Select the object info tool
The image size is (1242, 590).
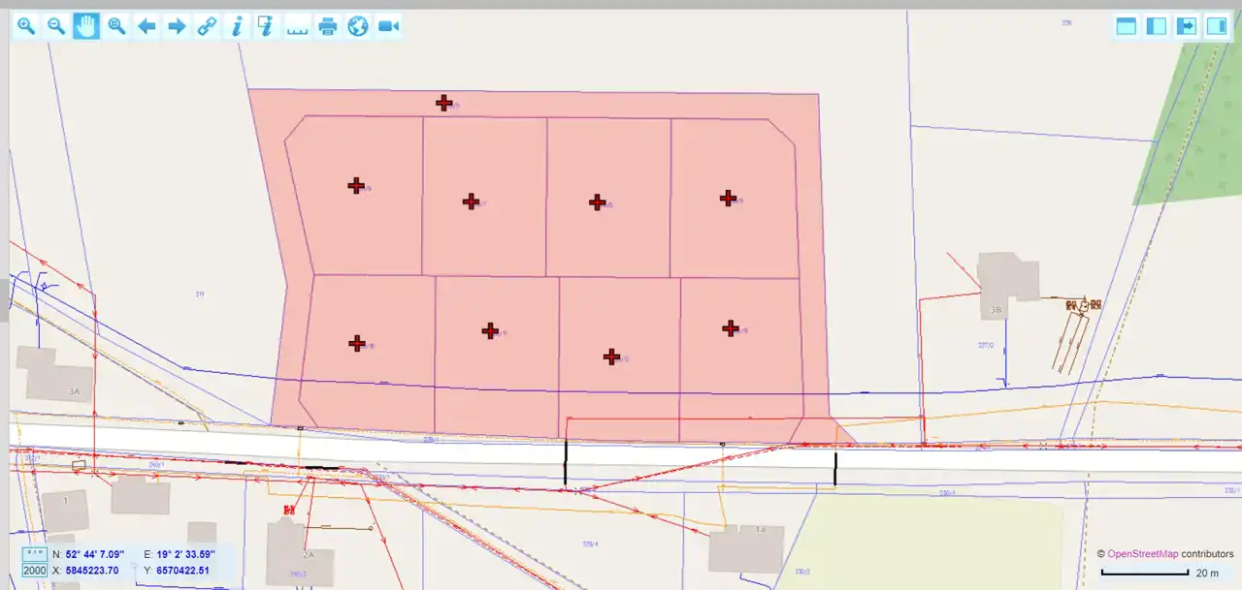point(237,26)
